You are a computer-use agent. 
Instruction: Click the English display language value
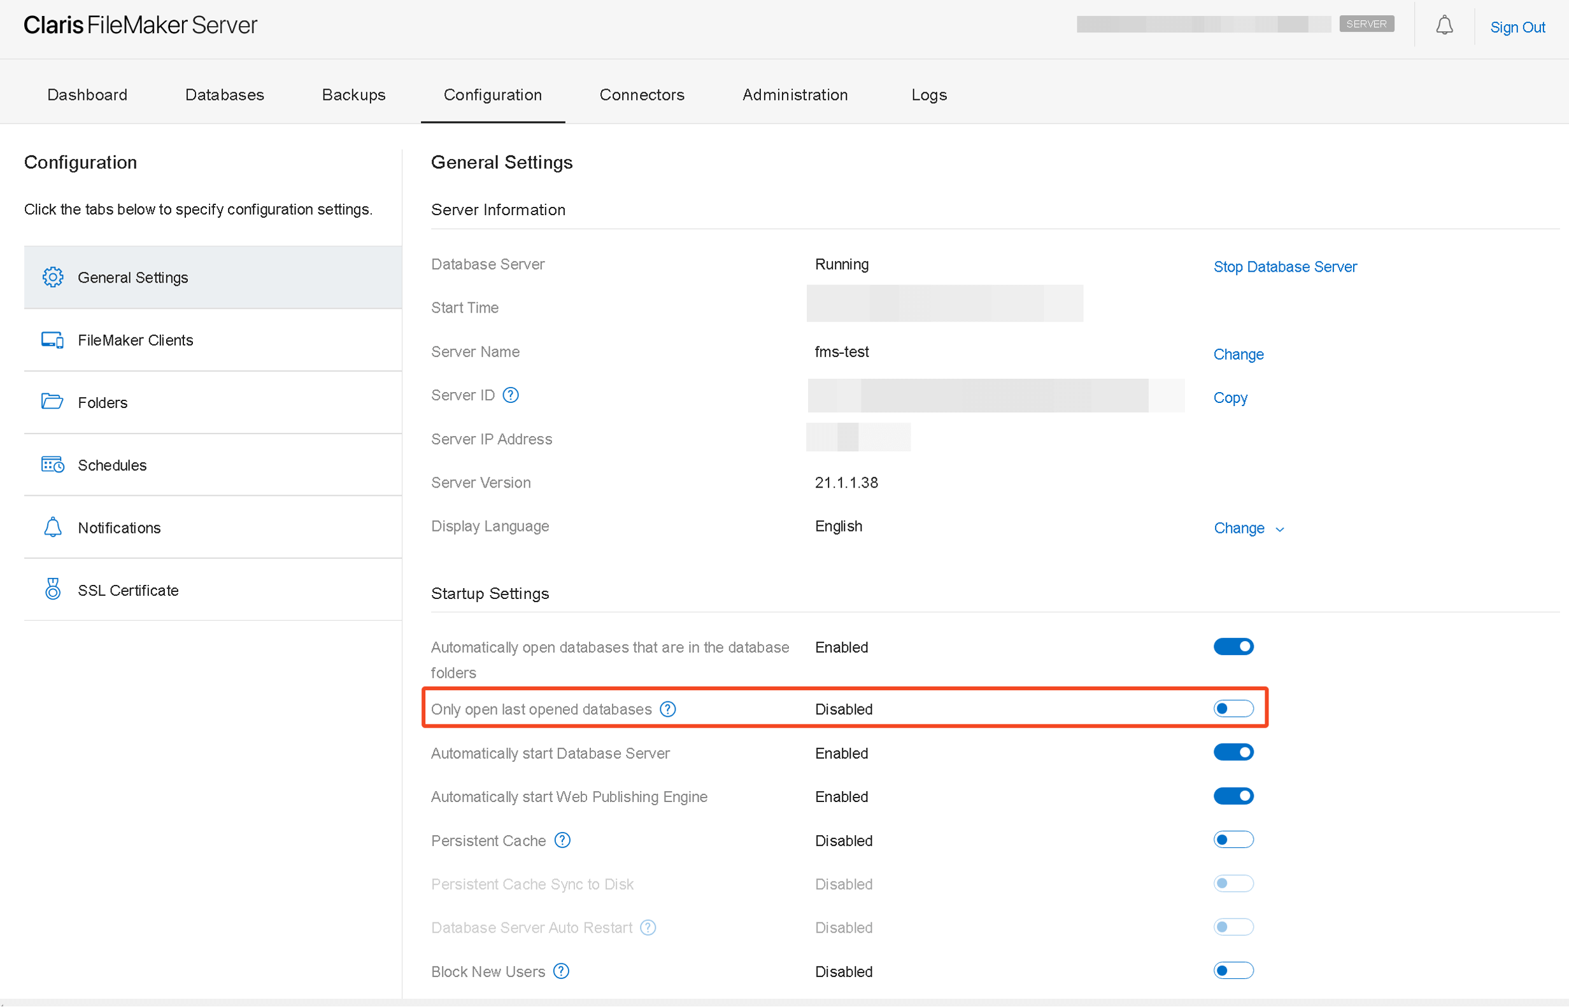coord(839,527)
